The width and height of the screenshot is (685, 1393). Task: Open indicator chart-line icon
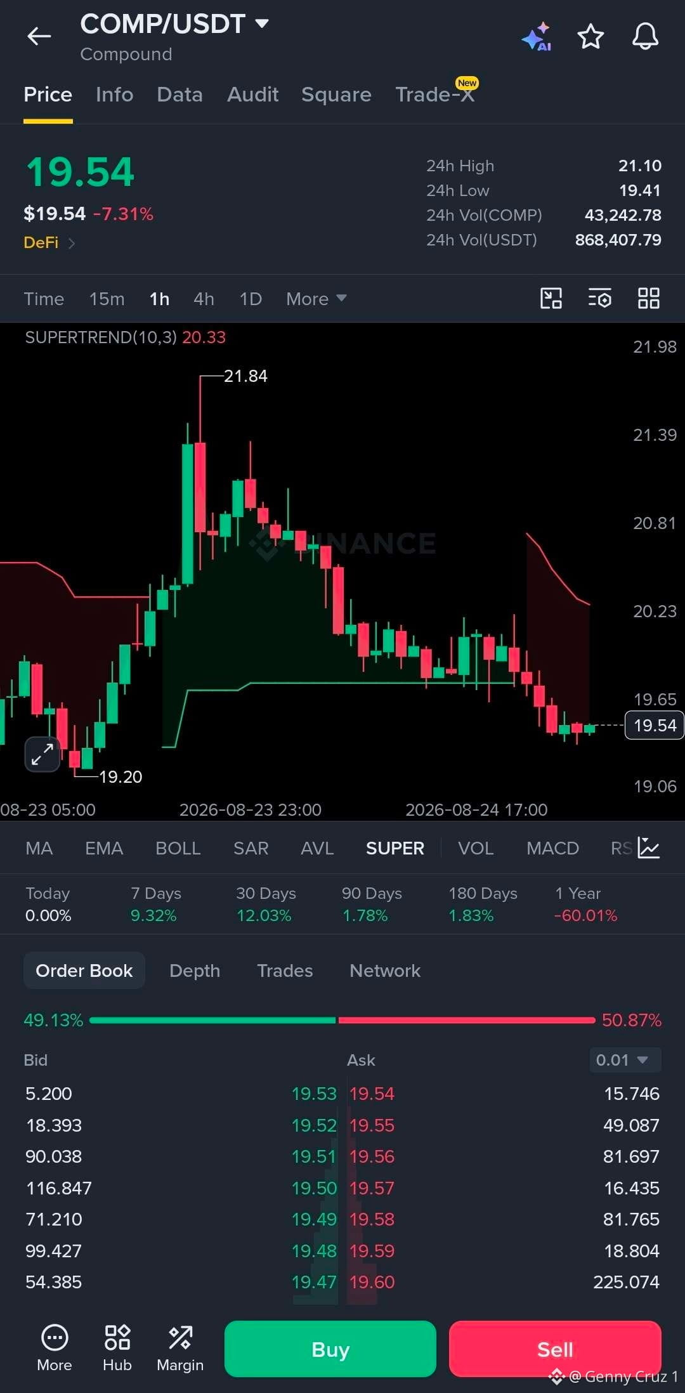(649, 848)
